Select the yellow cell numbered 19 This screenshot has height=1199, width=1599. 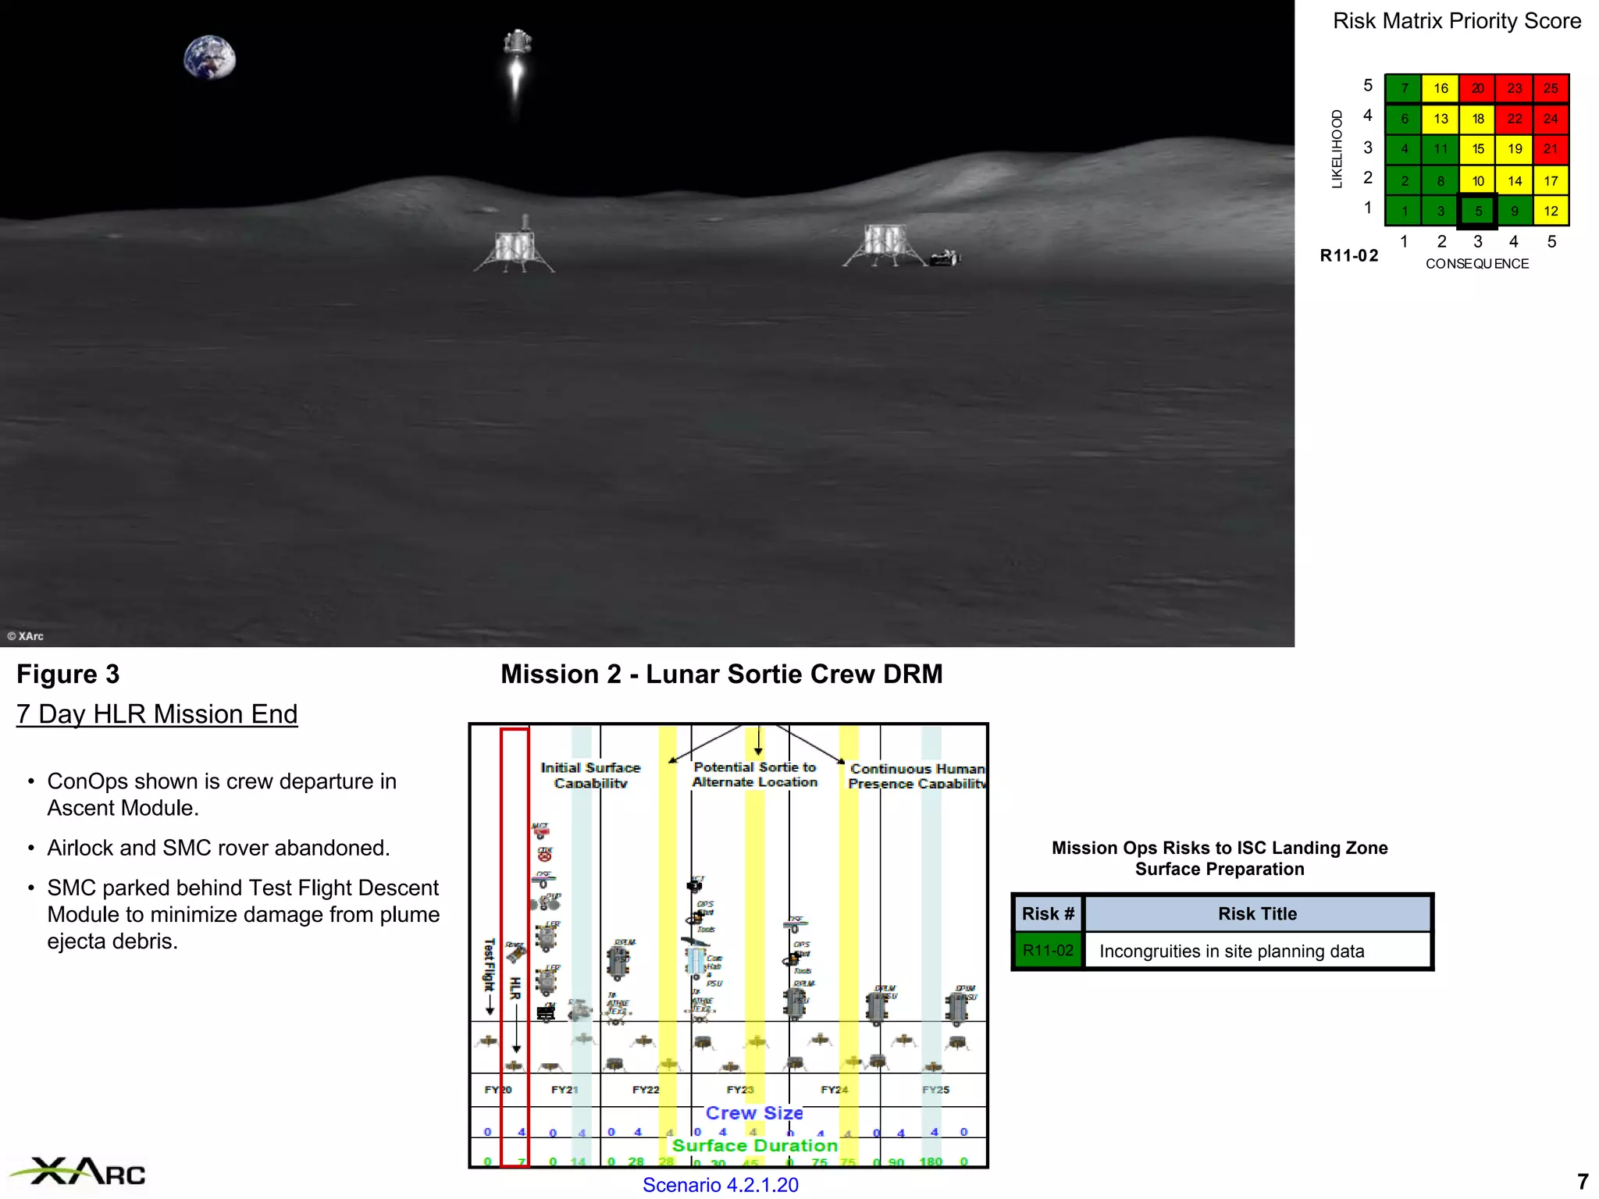[x=1514, y=149]
